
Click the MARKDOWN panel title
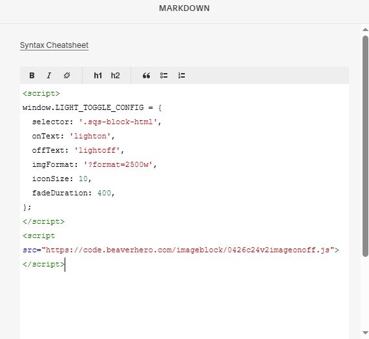tap(184, 8)
